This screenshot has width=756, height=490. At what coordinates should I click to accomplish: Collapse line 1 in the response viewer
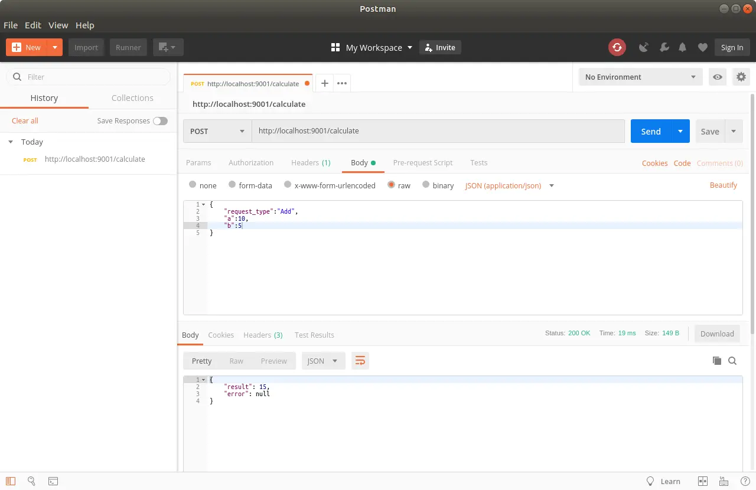click(203, 380)
